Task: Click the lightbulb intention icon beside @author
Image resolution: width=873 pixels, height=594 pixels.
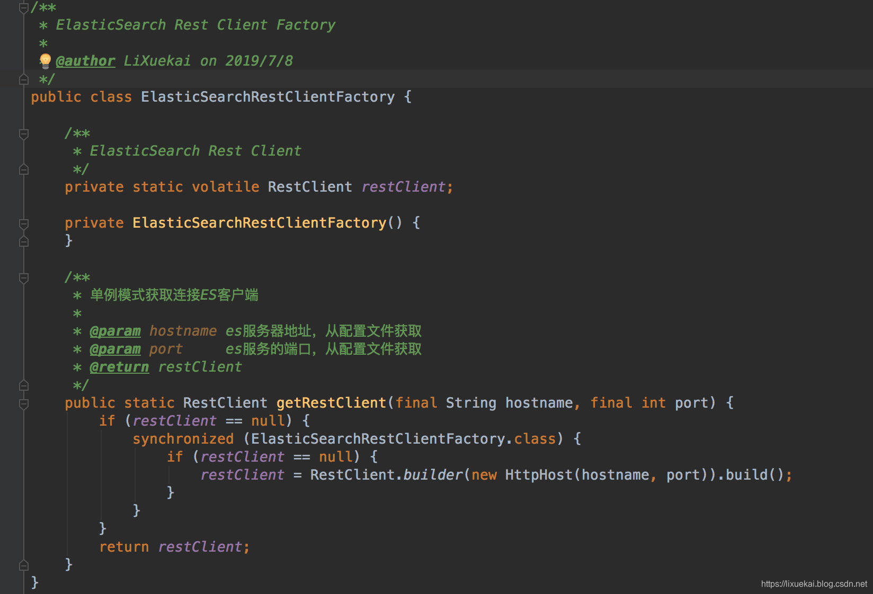Action: pyautogui.click(x=45, y=60)
